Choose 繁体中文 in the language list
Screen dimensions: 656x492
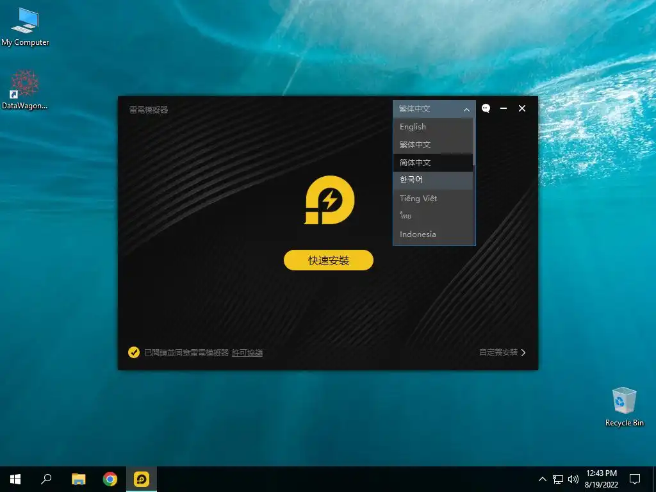433,144
